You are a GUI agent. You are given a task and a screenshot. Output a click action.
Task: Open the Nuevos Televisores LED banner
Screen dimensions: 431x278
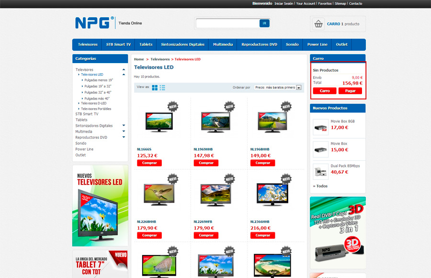(100, 206)
